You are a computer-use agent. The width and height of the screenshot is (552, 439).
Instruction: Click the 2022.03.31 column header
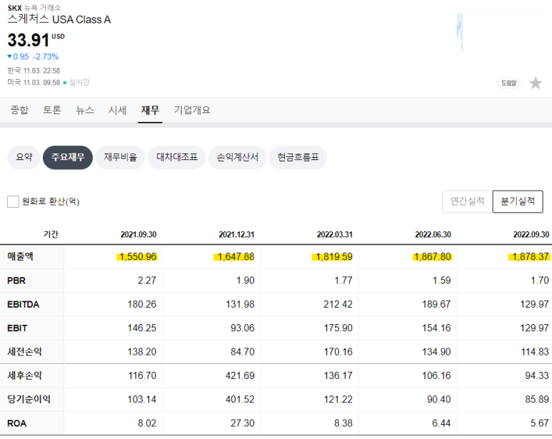pos(335,235)
